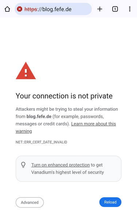The width and height of the screenshot is (137, 223).
Task: Click the red warning triangle icon
Action: 26,71
